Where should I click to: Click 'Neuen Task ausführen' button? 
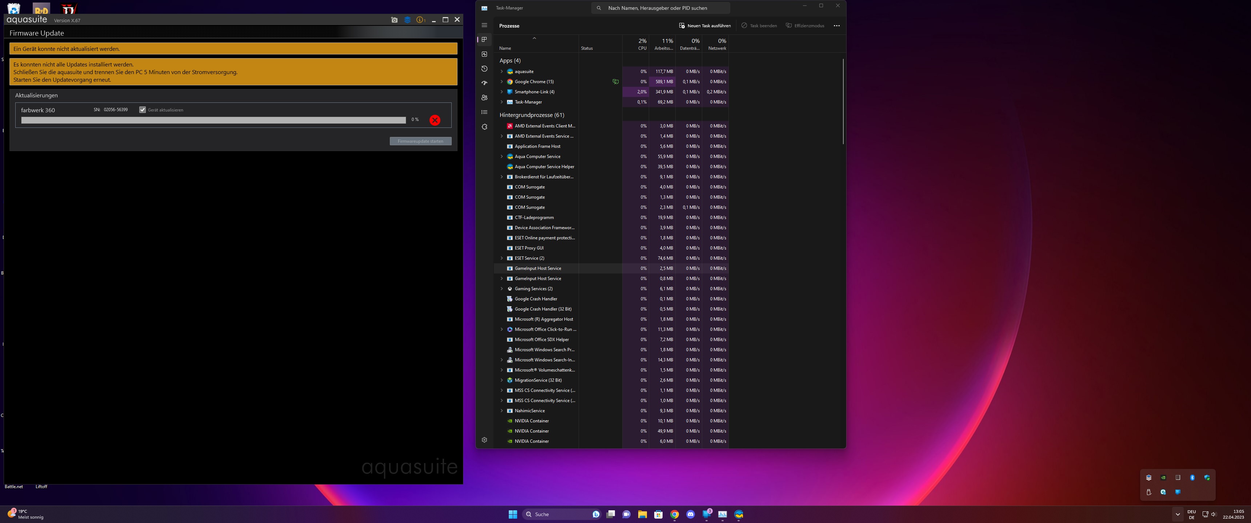(704, 26)
